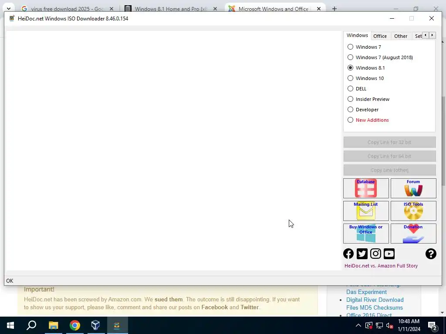
Task: Open Facebook link in webpage notice
Action: click(214, 307)
